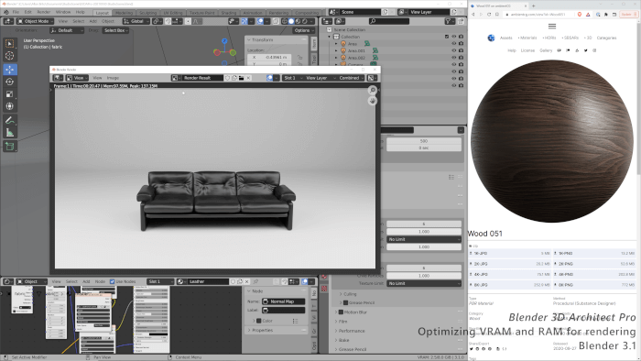Click the hamburger menu on the ambientCG page
This screenshot has height=361, width=641.
[552, 27]
